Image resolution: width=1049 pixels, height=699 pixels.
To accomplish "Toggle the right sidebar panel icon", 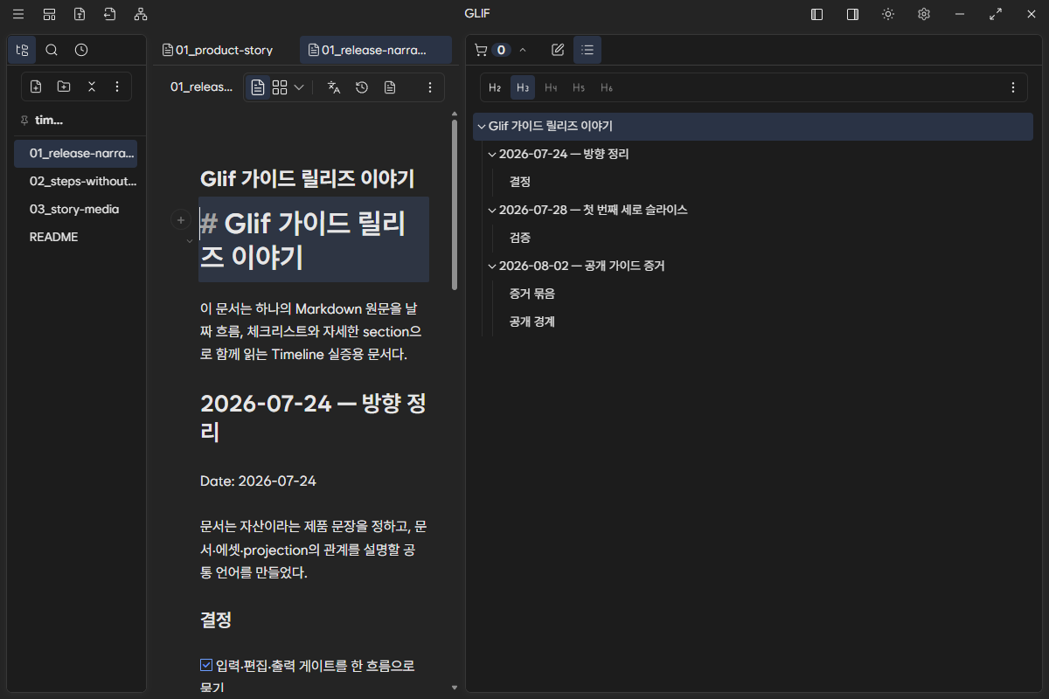I will pyautogui.click(x=852, y=14).
